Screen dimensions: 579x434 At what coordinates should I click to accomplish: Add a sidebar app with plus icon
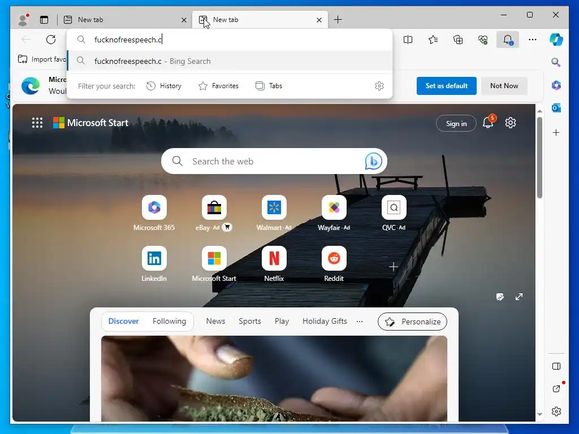click(556, 132)
